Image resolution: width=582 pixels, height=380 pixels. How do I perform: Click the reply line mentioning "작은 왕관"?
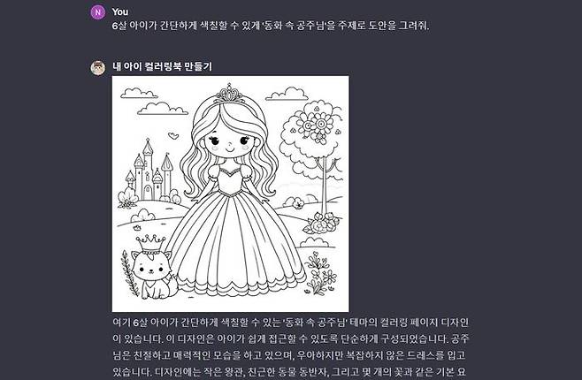(x=288, y=372)
